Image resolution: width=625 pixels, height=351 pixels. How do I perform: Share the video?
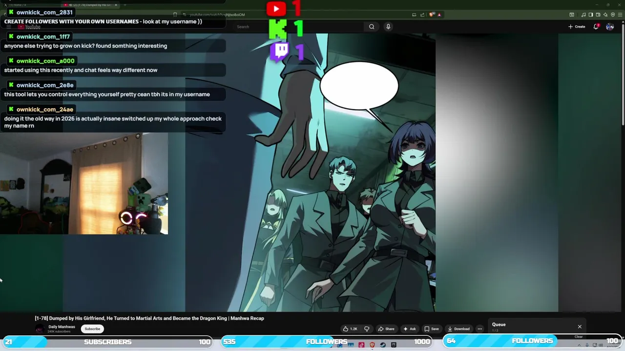pos(386,329)
